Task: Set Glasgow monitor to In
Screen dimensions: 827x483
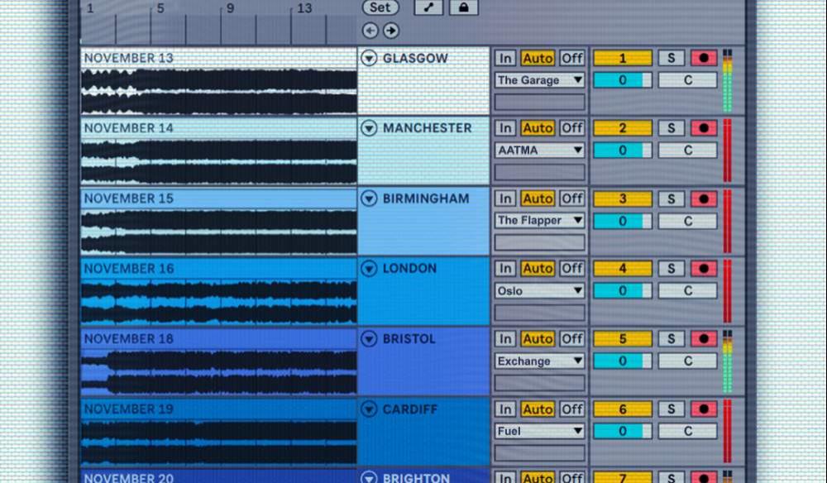Action: [x=505, y=58]
